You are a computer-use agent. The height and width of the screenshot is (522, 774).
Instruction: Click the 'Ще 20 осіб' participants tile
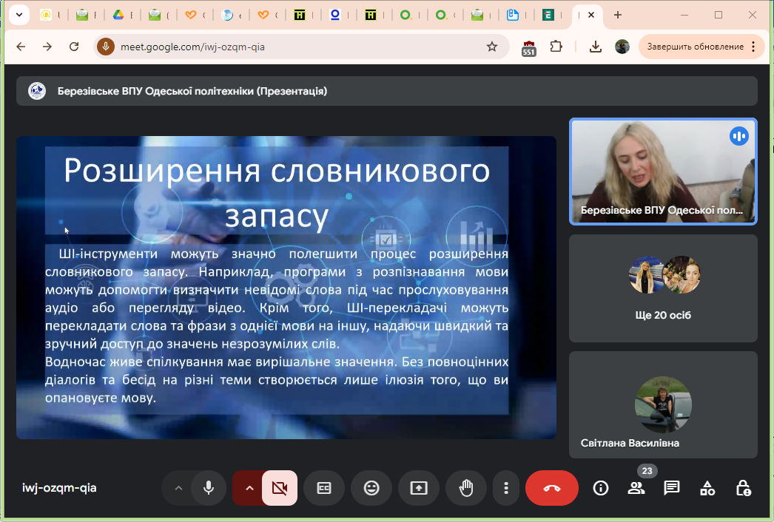pyautogui.click(x=663, y=288)
